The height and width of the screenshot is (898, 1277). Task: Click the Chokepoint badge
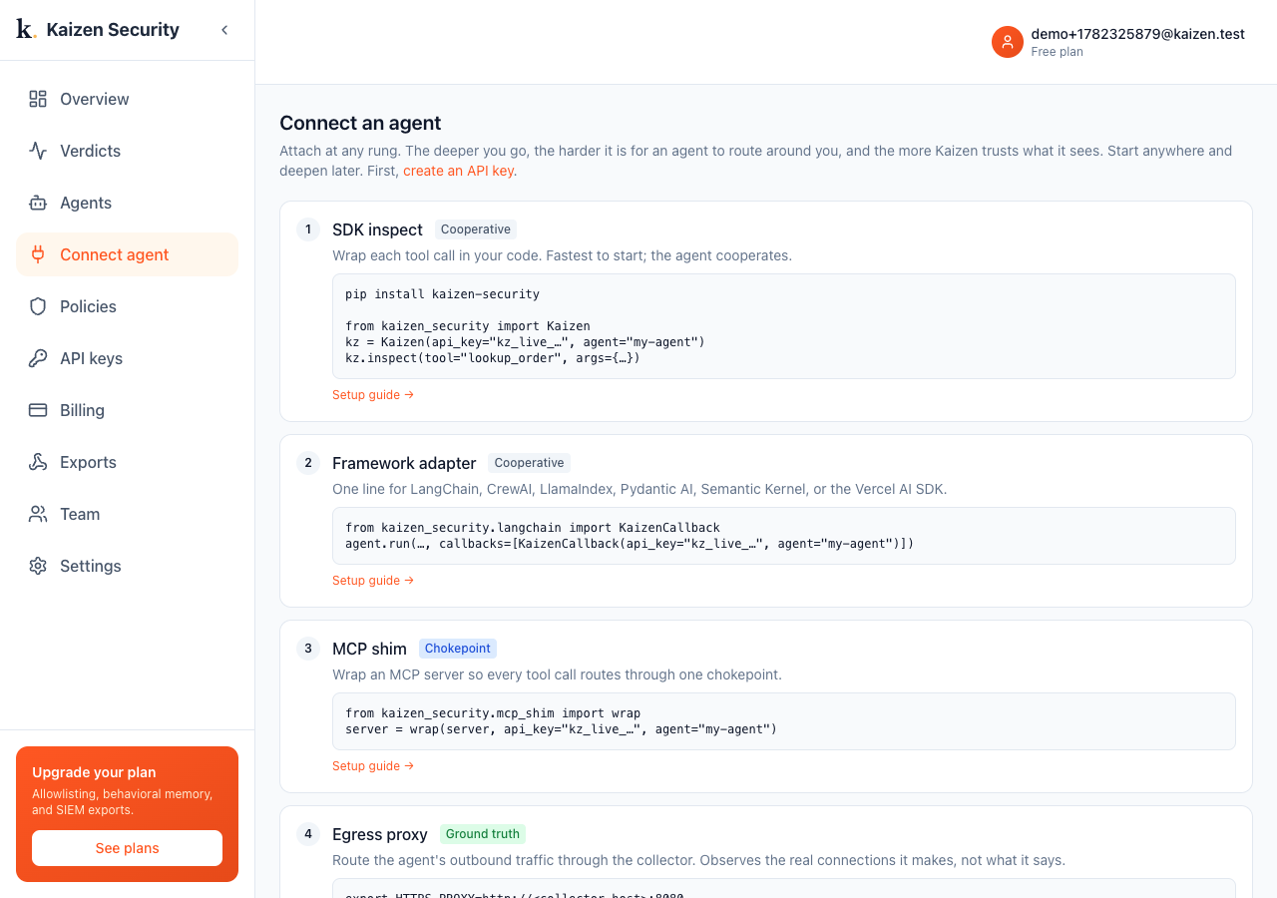[x=458, y=649]
